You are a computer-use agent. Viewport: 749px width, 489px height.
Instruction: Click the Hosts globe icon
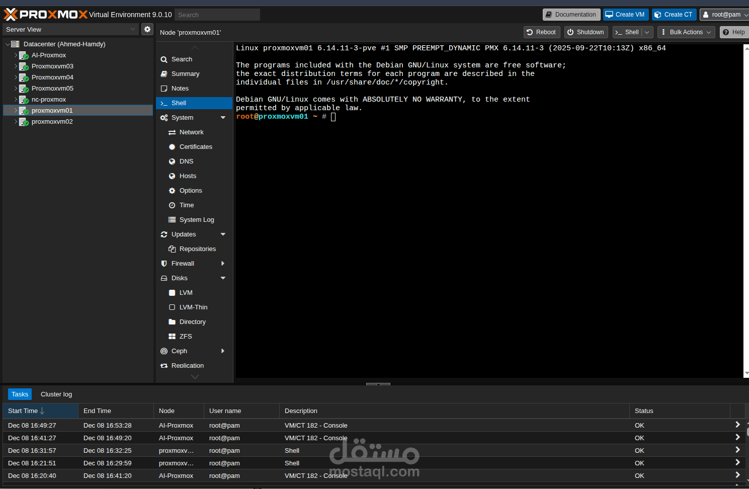(172, 176)
